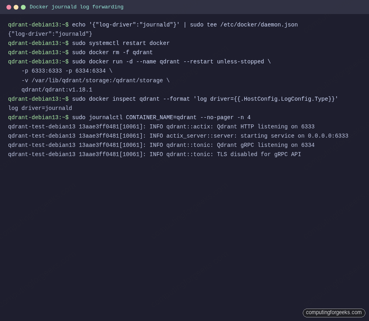
Task: Click the yellow minimize window dot
Action: (16, 7)
